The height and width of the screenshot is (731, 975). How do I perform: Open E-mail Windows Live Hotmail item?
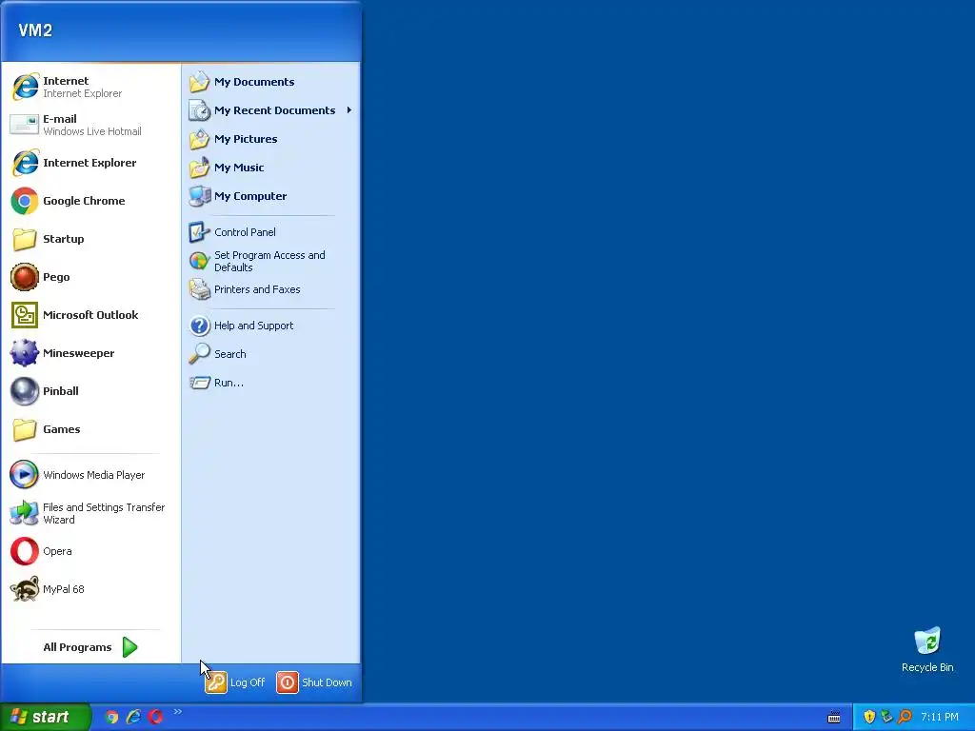pyautogui.click(x=90, y=125)
